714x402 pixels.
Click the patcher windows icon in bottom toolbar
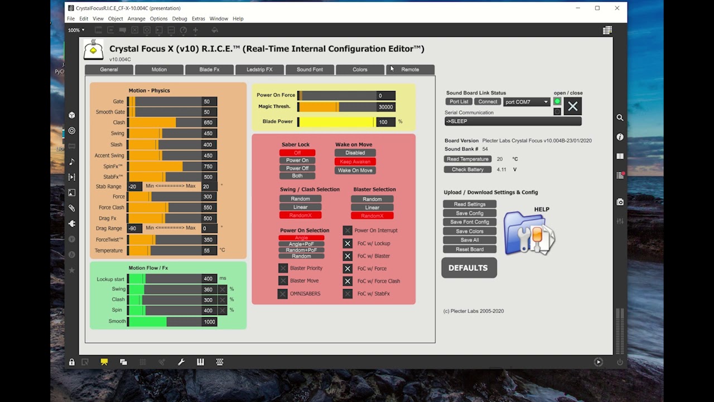coord(123,362)
